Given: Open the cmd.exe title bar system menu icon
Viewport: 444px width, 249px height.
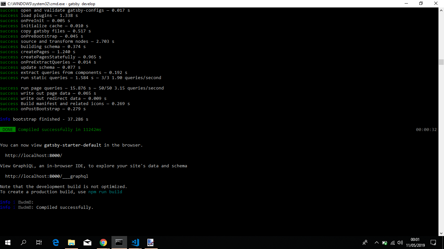Looking at the screenshot, I should coord(4,4).
